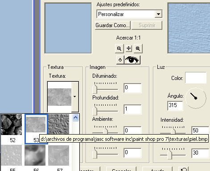
Task: Click the auto proof arrow icon
Action: click(x=120, y=60)
